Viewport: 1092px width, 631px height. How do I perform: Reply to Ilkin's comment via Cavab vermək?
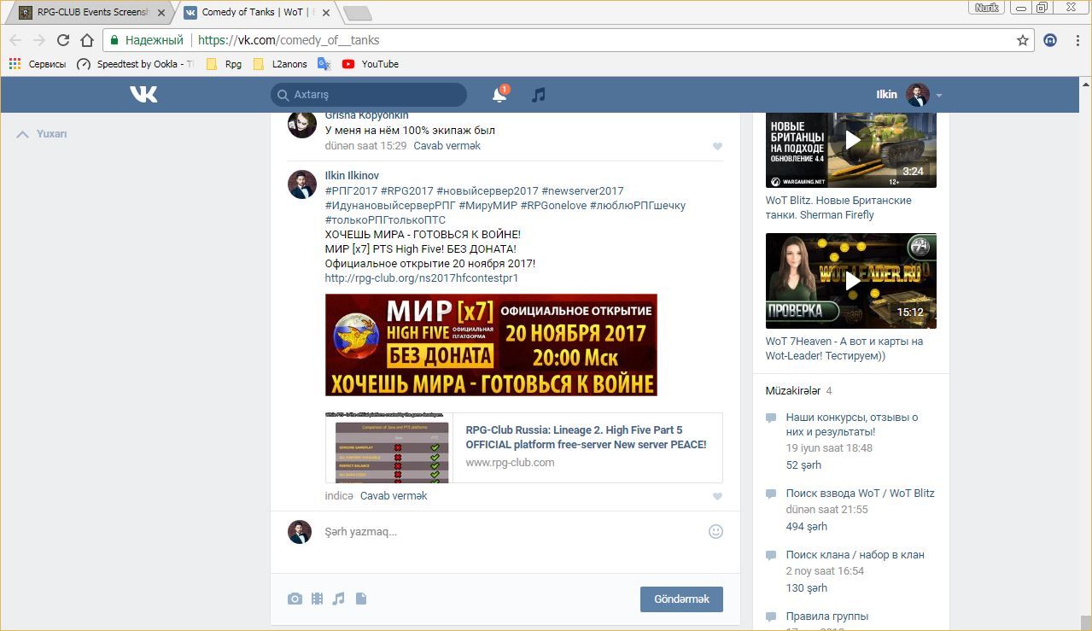tap(394, 496)
